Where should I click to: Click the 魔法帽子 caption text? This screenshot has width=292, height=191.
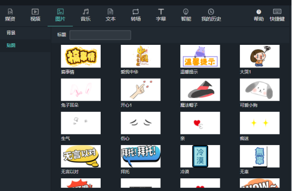click(189, 105)
